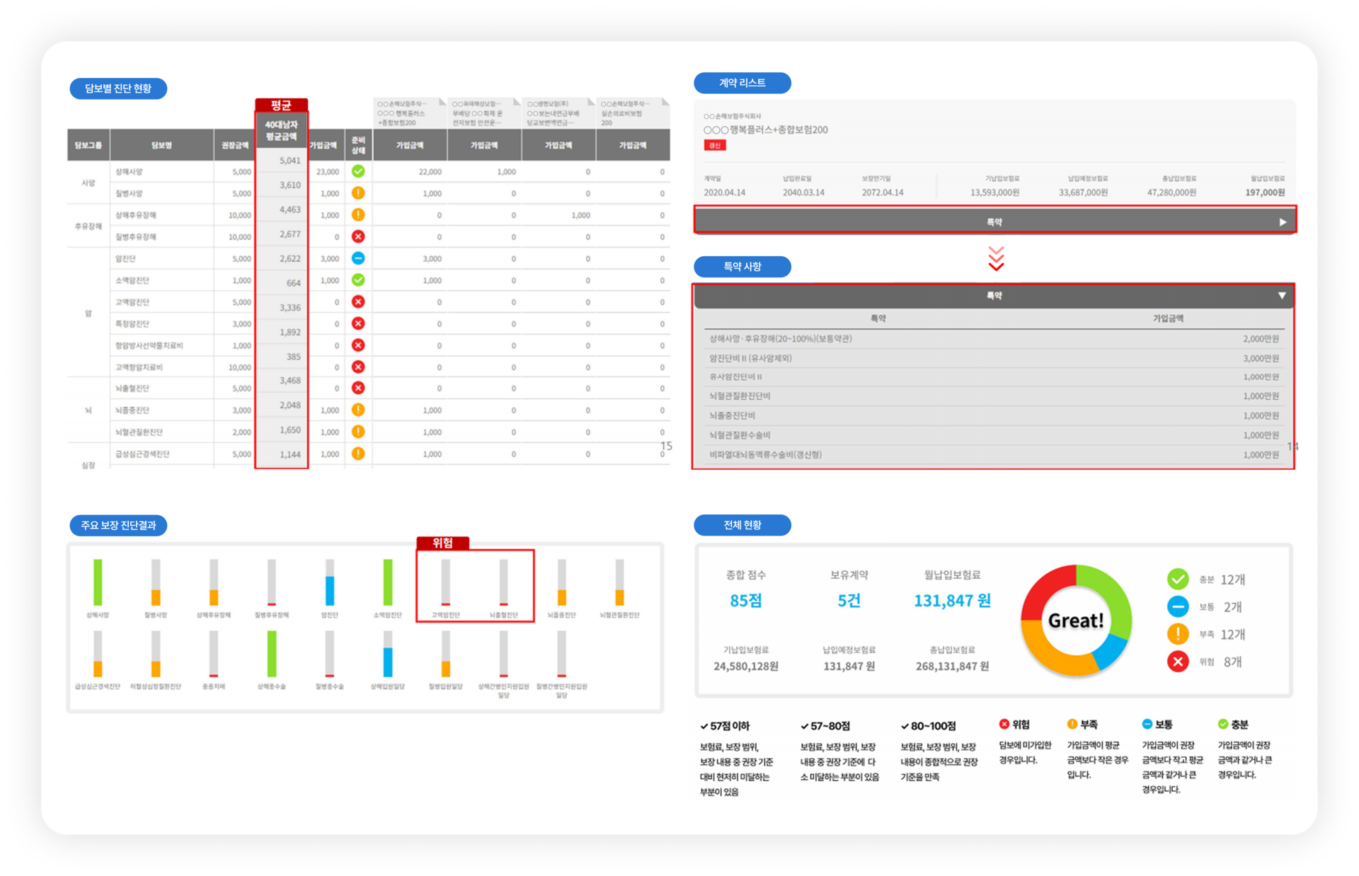The height and width of the screenshot is (876, 1359).
Task: Click orange 부족 exclamation icon in legend
Action: 1178,634
